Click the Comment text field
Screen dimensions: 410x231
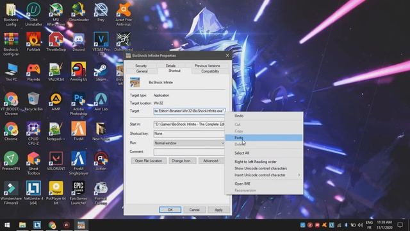(190, 151)
